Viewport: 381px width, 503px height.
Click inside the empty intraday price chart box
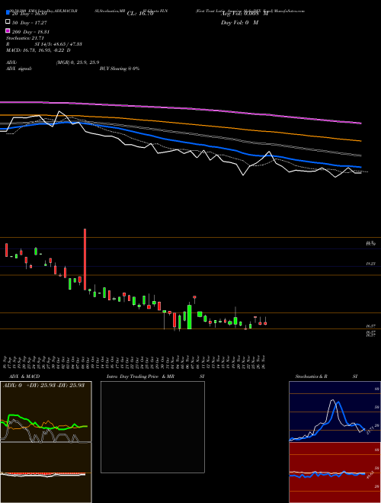pyautogui.click(x=152, y=427)
